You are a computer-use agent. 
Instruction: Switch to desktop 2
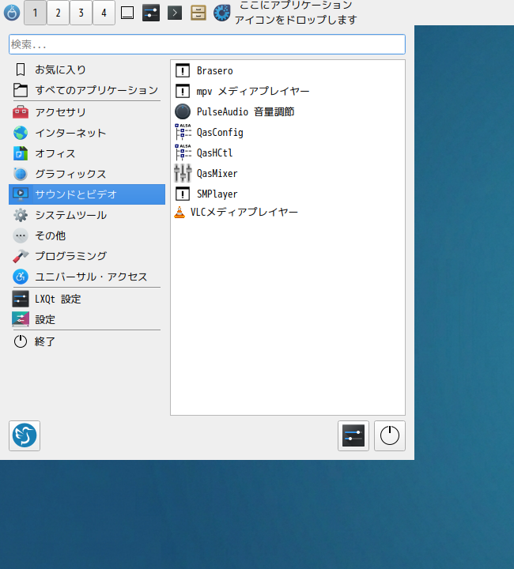point(58,13)
